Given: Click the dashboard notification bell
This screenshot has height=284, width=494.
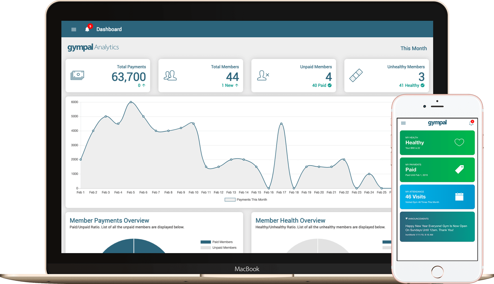Looking at the screenshot, I should pyautogui.click(x=87, y=29).
